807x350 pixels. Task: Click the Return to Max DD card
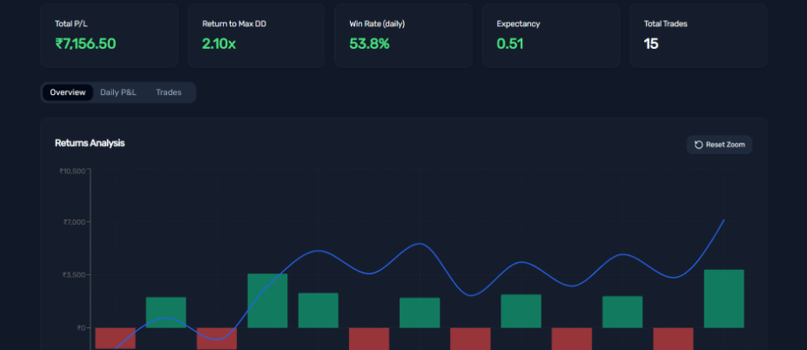point(255,35)
